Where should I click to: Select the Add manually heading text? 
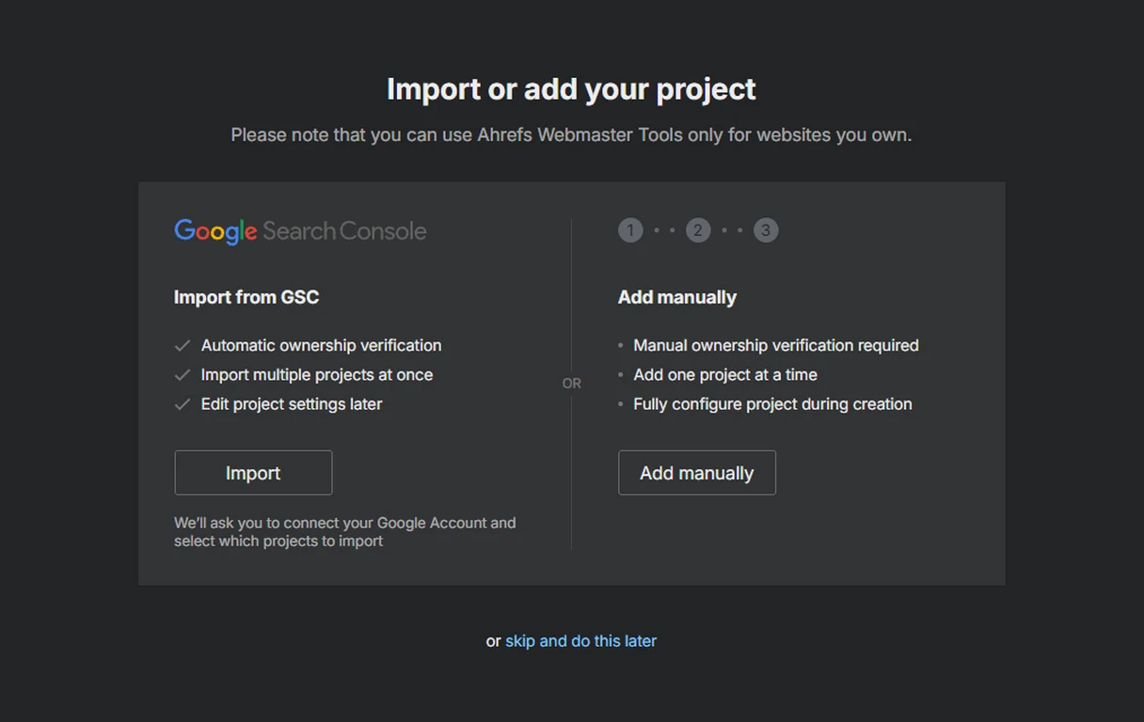[x=677, y=297]
